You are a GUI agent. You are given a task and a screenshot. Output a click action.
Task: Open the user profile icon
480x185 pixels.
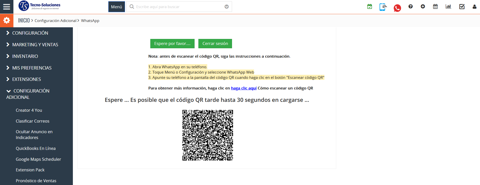pyautogui.click(x=474, y=7)
